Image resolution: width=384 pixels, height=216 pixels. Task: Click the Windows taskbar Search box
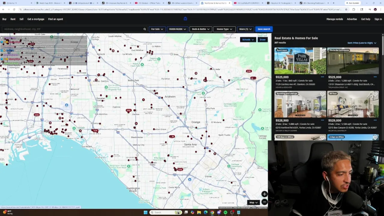pyautogui.click(x=166, y=212)
